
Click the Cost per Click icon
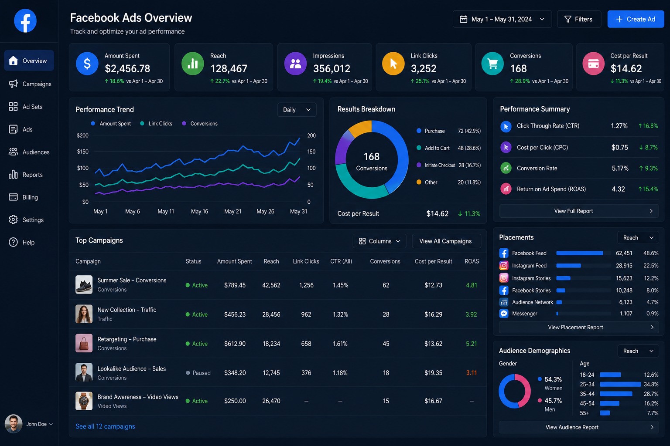click(x=506, y=147)
